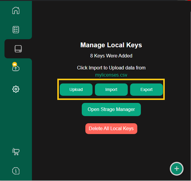Select the "8 Keys Were Added" message
Image resolution: width=191 pixels, height=181 pixels.
tap(111, 56)
